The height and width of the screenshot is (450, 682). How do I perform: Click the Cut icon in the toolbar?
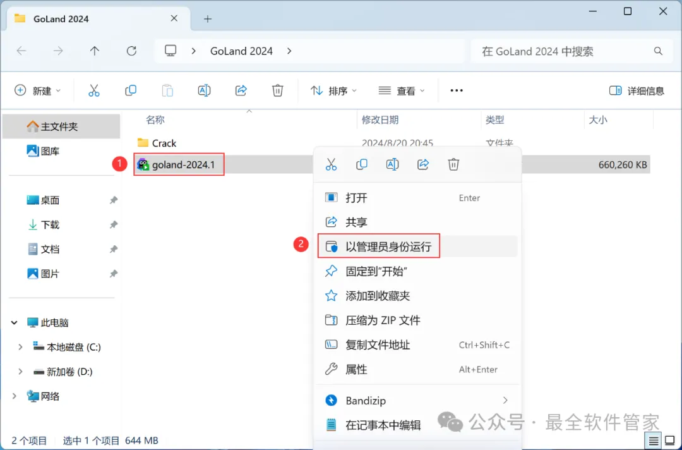pos(94,90)
